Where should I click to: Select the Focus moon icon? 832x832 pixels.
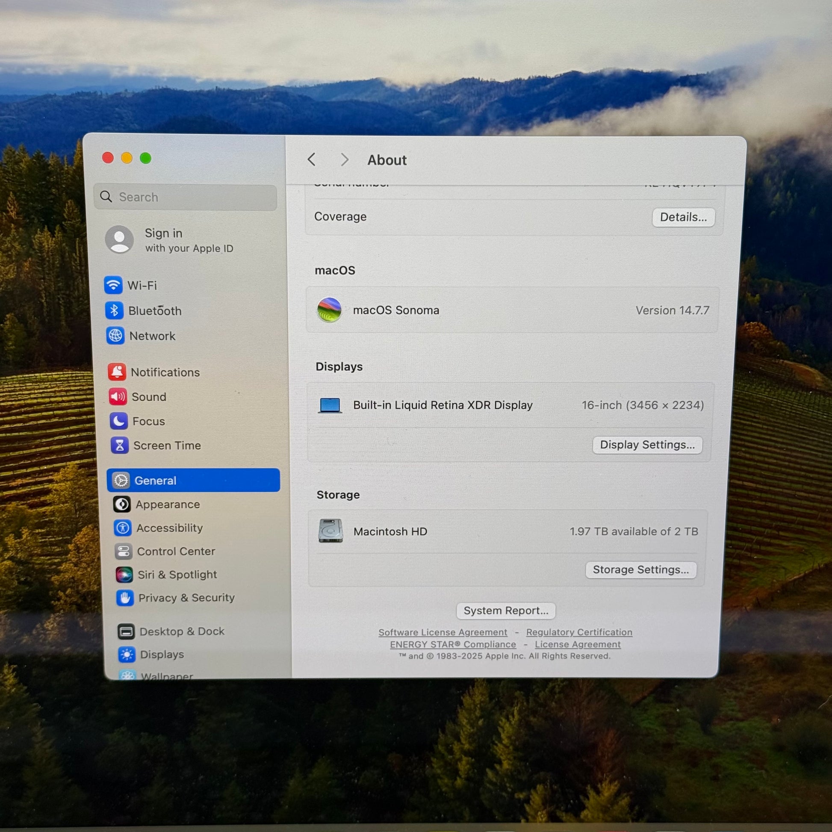click(x=118, y=421)
